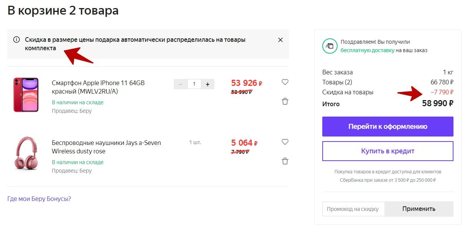Open бесплатную доставку link
This screenshot has height=232, width=465.
(368, 50)
